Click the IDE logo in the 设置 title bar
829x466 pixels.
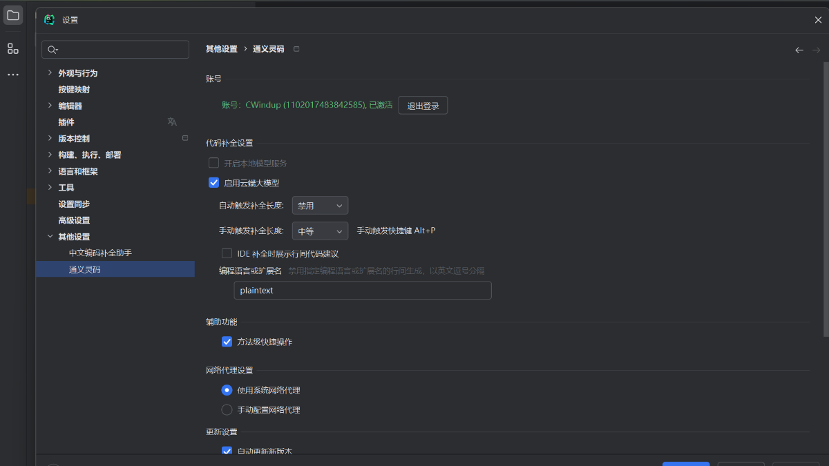coord(49,20)
